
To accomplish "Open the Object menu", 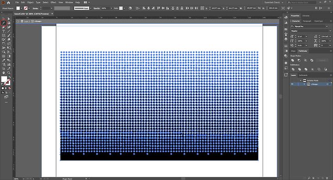I will (30, 3).
